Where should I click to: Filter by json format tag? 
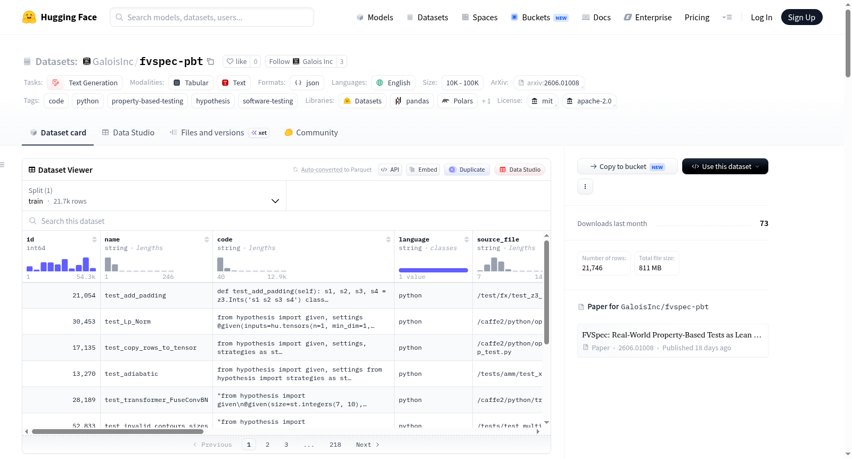[307, 83]
